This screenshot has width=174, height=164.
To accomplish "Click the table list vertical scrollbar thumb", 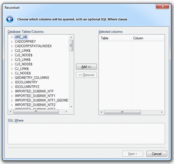I will coord(71,46).
